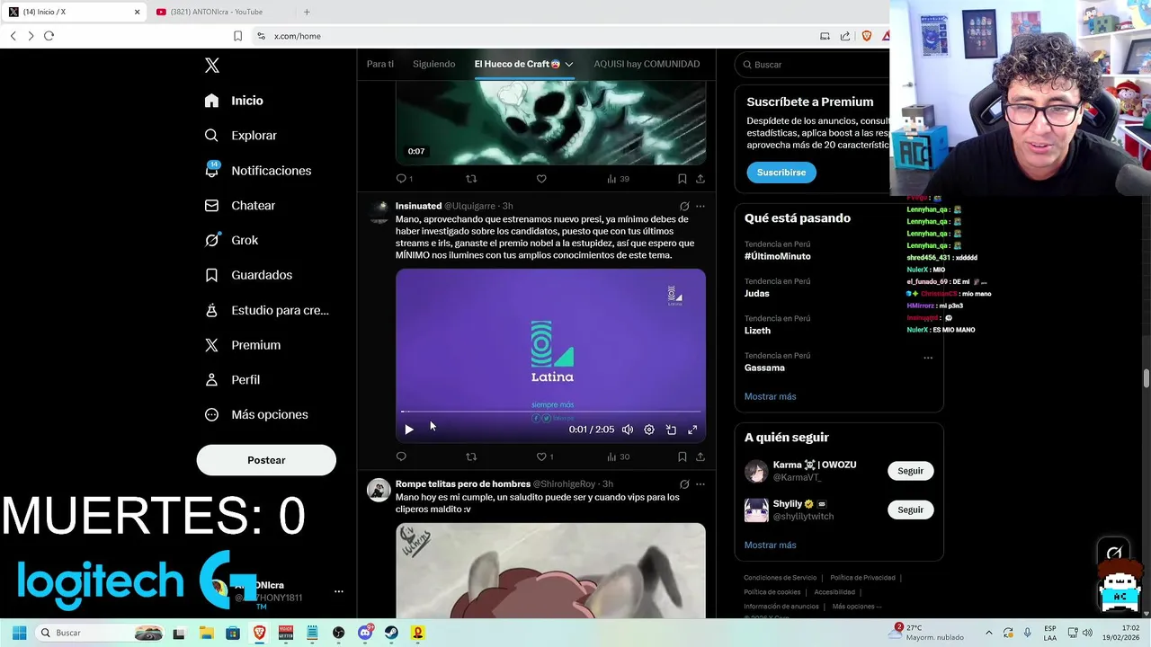Switch to the ANTONIcra YouTube tab
This screenshot has height=647, width=1151.
(218, 12)
